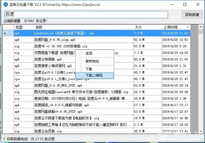Select the 百度搜索小神资源网.apk row
This screenshot has height=143, width=205.
click(x=97, y=66)
